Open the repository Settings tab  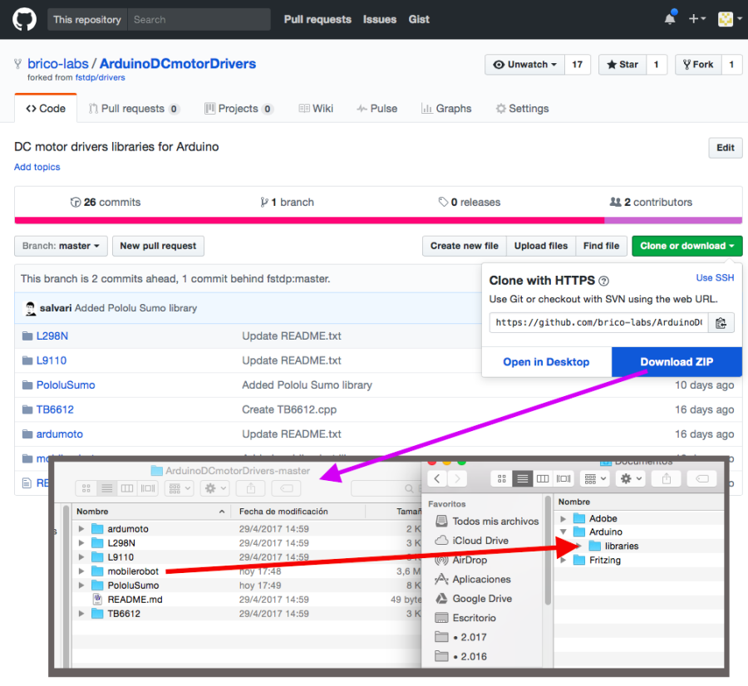[x=522, y=109]
